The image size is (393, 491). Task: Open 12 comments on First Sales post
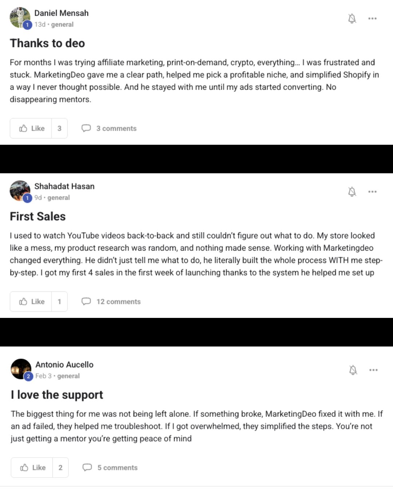(111, 302)
